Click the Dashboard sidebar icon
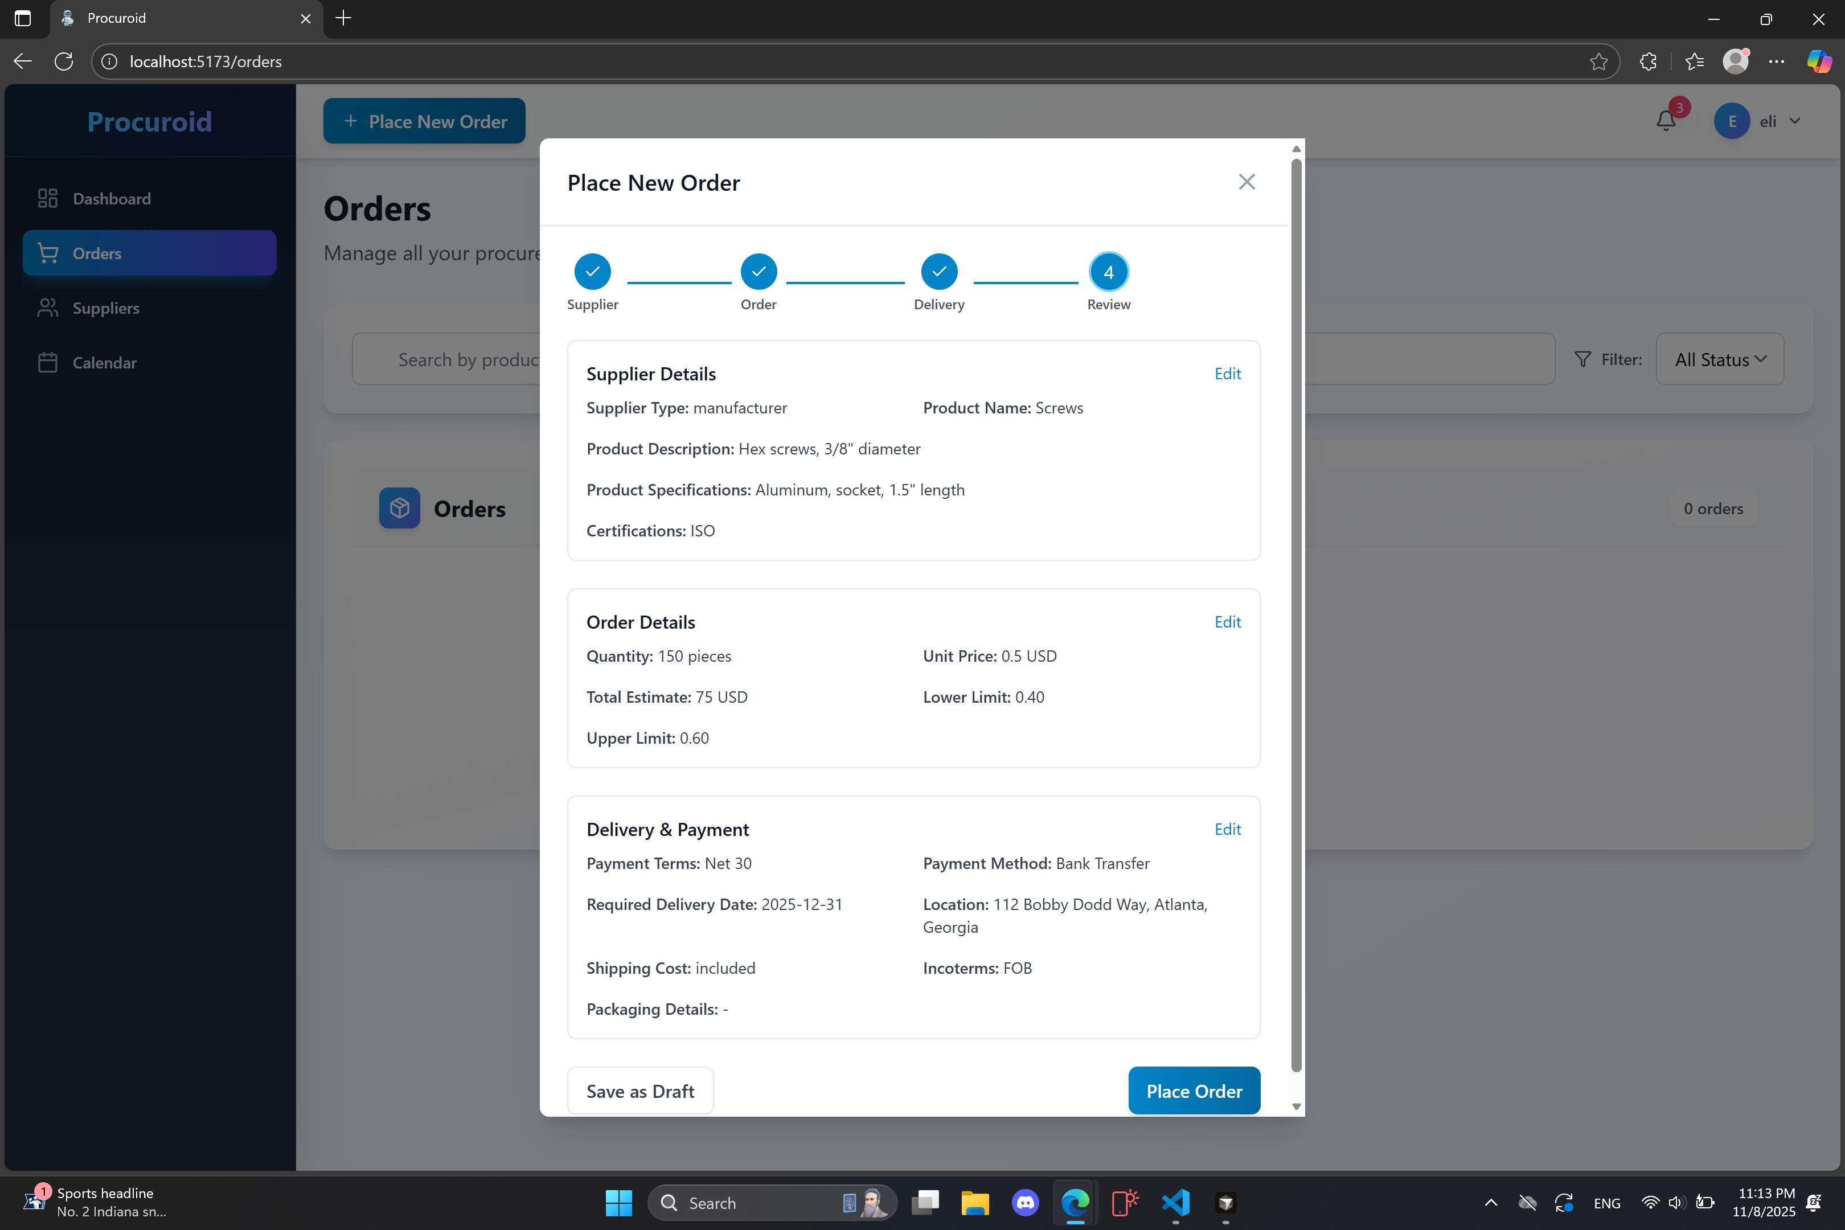Screen dimensions: 1845x1230 (x=48, y=199)
